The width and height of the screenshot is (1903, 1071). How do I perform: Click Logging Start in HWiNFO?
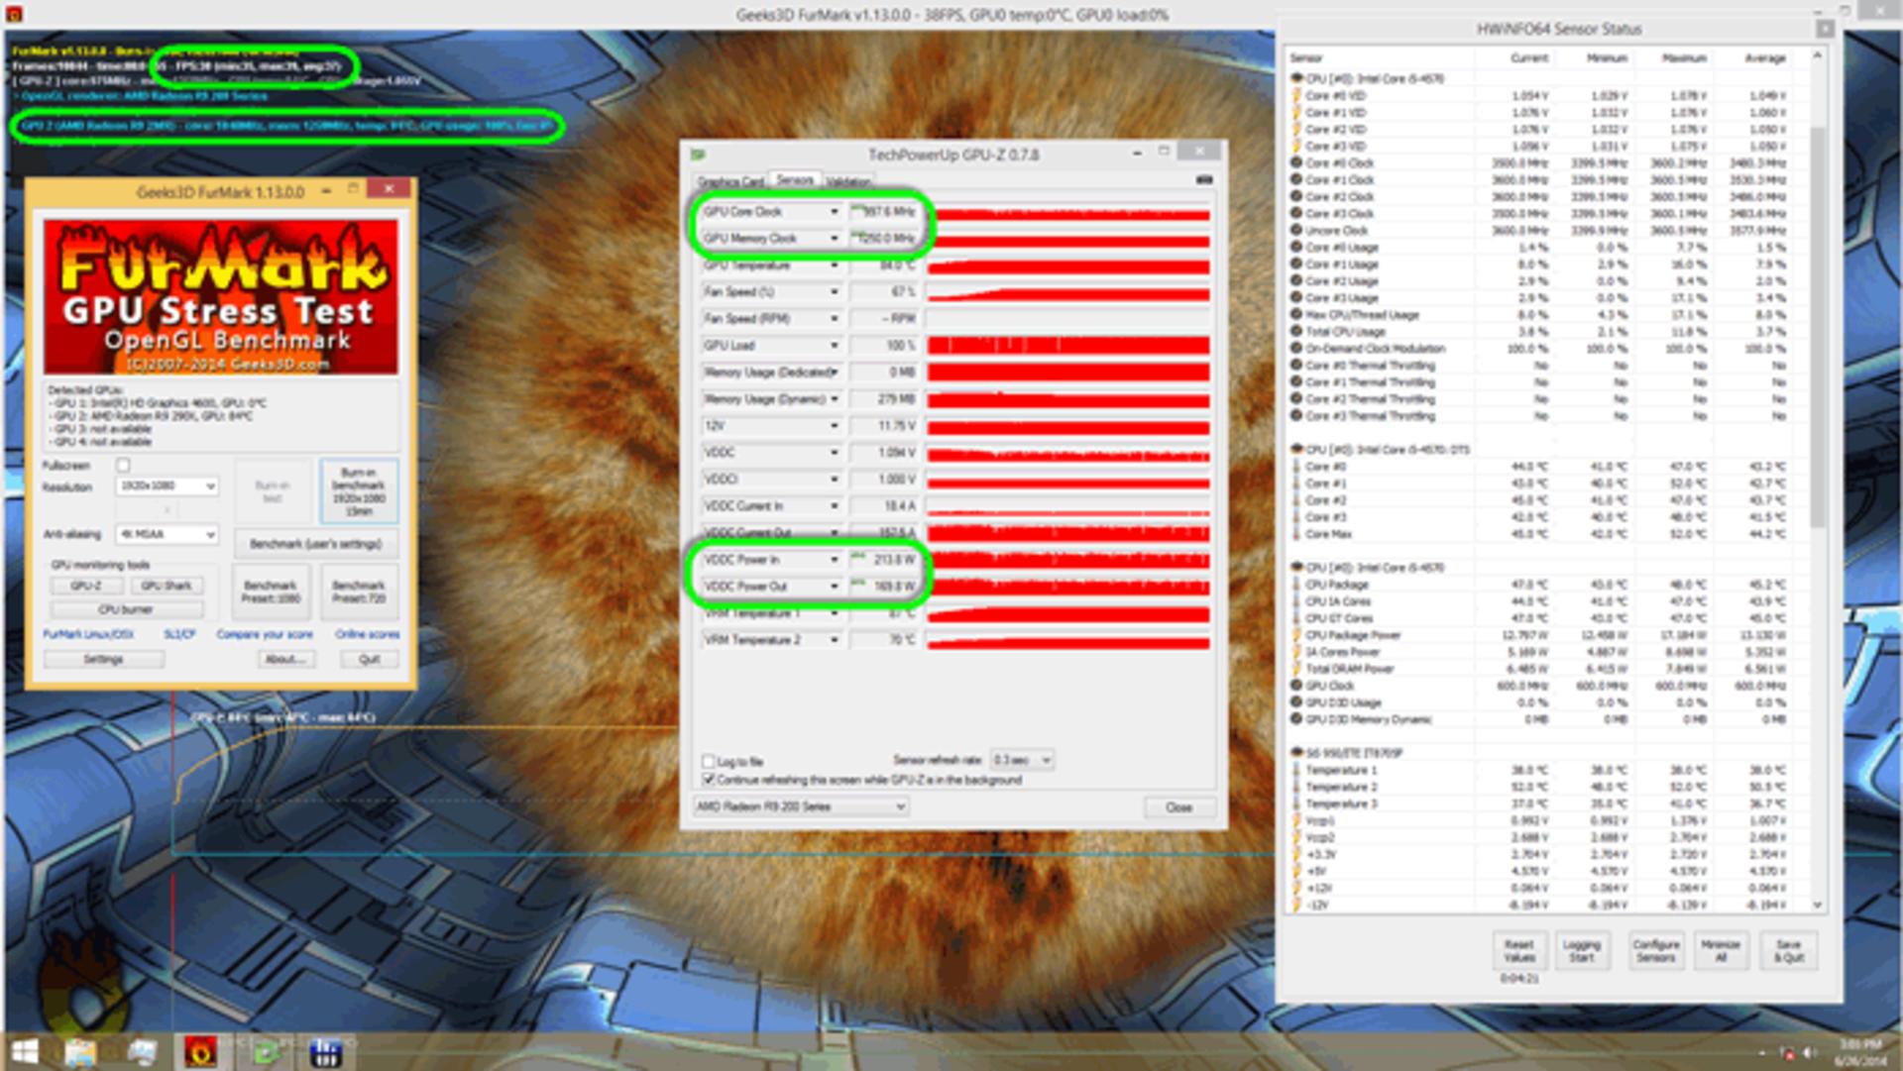tap(1582, 951)
